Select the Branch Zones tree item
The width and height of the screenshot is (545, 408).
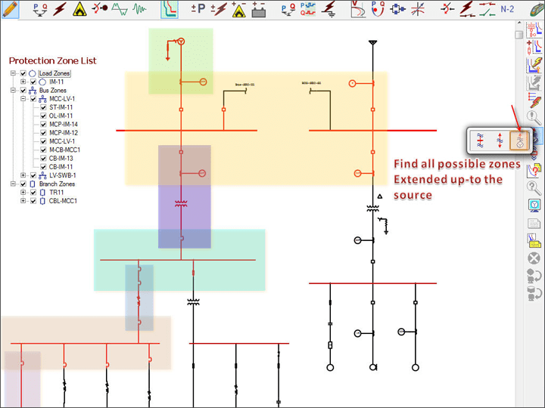pyautogui.click(x=58, y=184)
